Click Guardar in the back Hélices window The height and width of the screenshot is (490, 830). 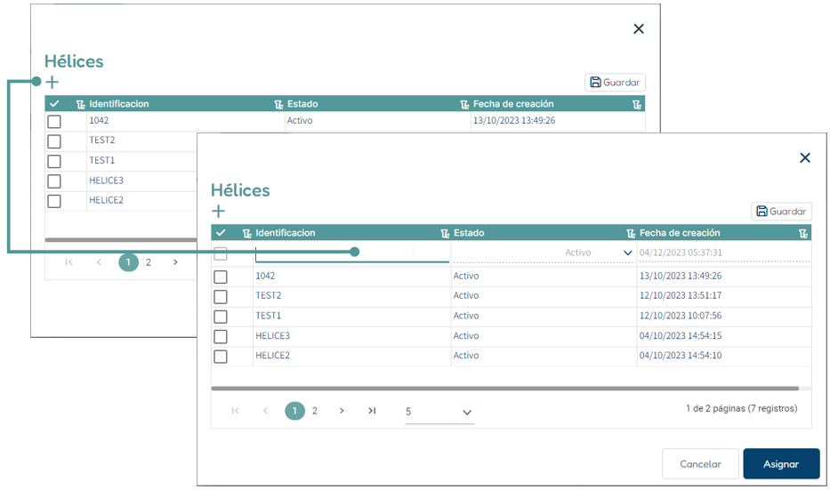tap(615, 82)
